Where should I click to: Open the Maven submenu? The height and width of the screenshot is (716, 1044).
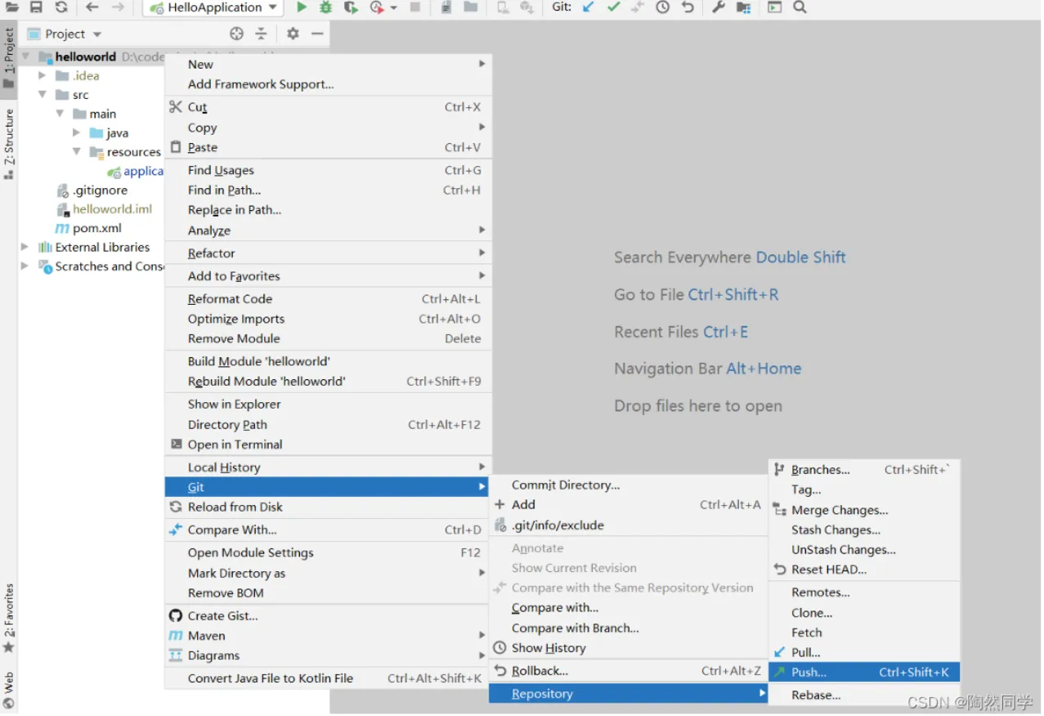(328, 636)
